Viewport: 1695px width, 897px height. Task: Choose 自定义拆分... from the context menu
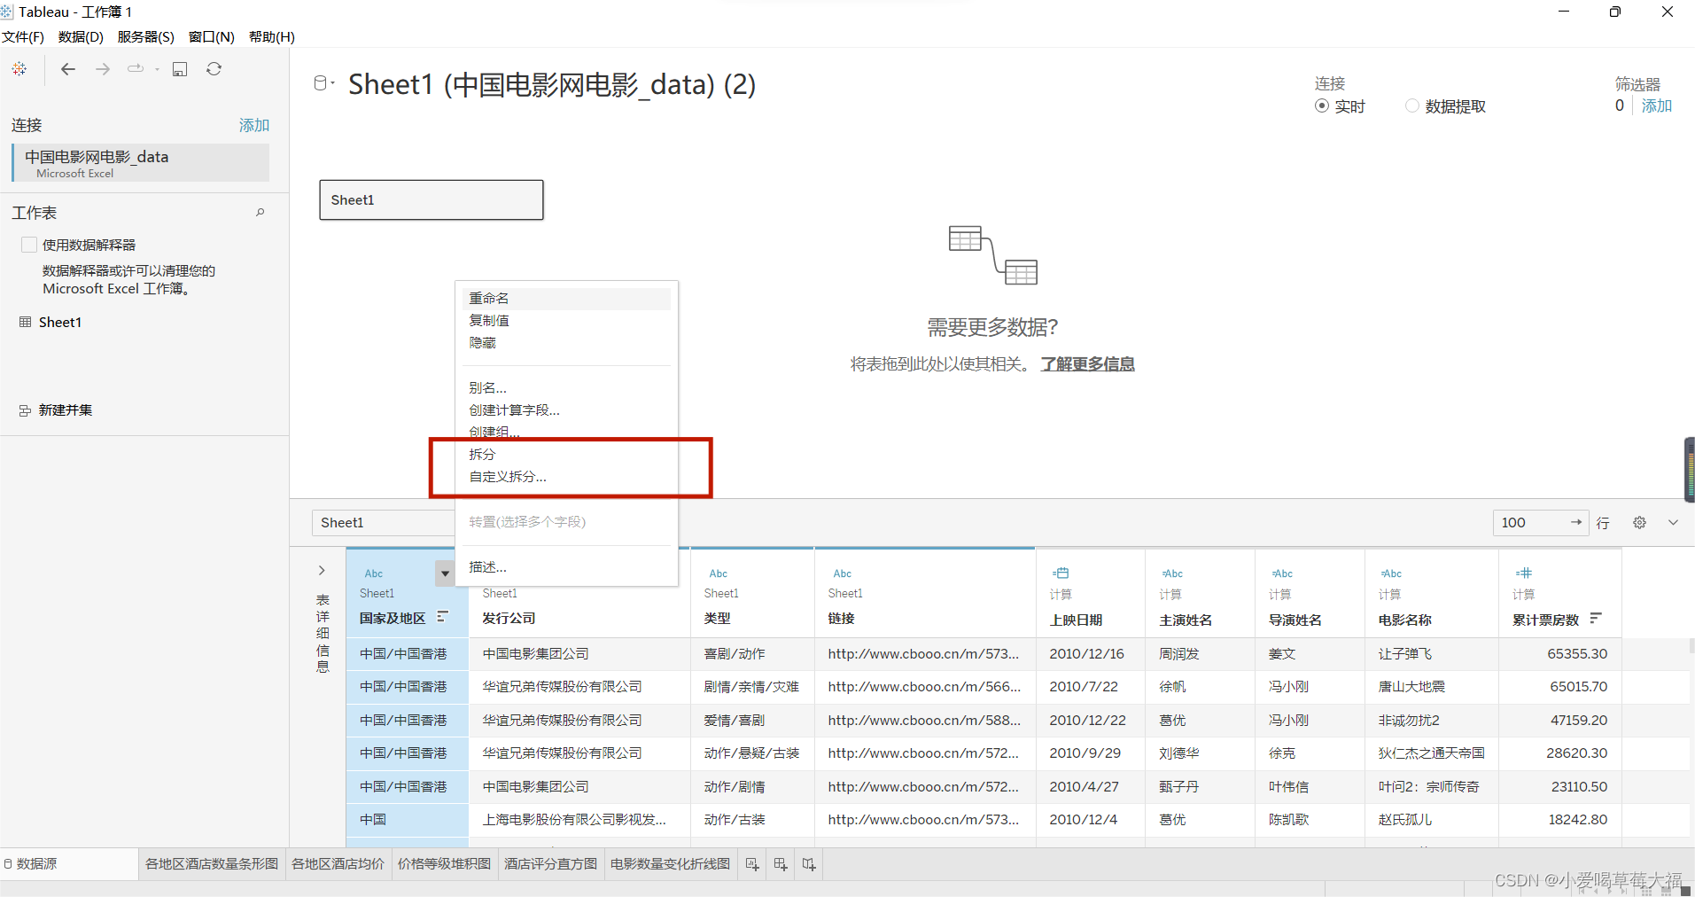(x=566, y=477)
